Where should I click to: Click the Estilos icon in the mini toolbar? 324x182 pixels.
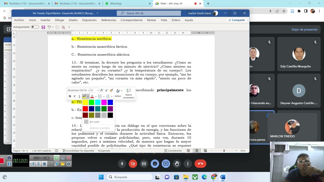(118, 93)
